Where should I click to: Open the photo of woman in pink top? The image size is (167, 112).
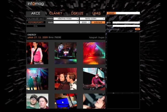click(37, 53)
